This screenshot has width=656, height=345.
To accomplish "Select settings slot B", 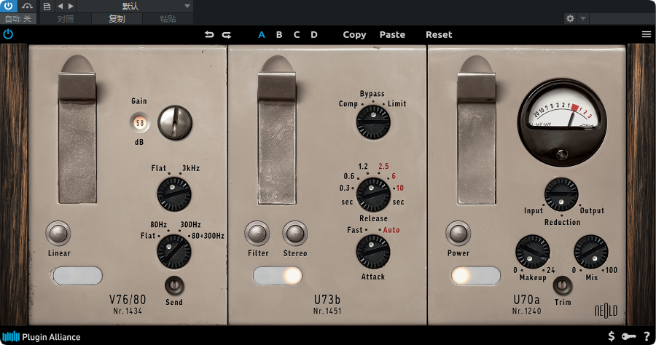I will (279, 35).
